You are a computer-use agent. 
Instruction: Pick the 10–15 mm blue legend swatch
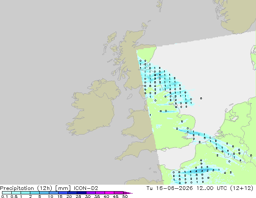pos(53,193)
